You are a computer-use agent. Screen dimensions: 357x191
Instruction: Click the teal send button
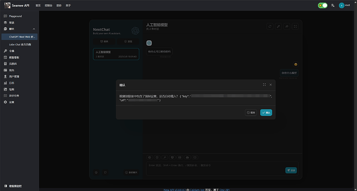[291, 170]
